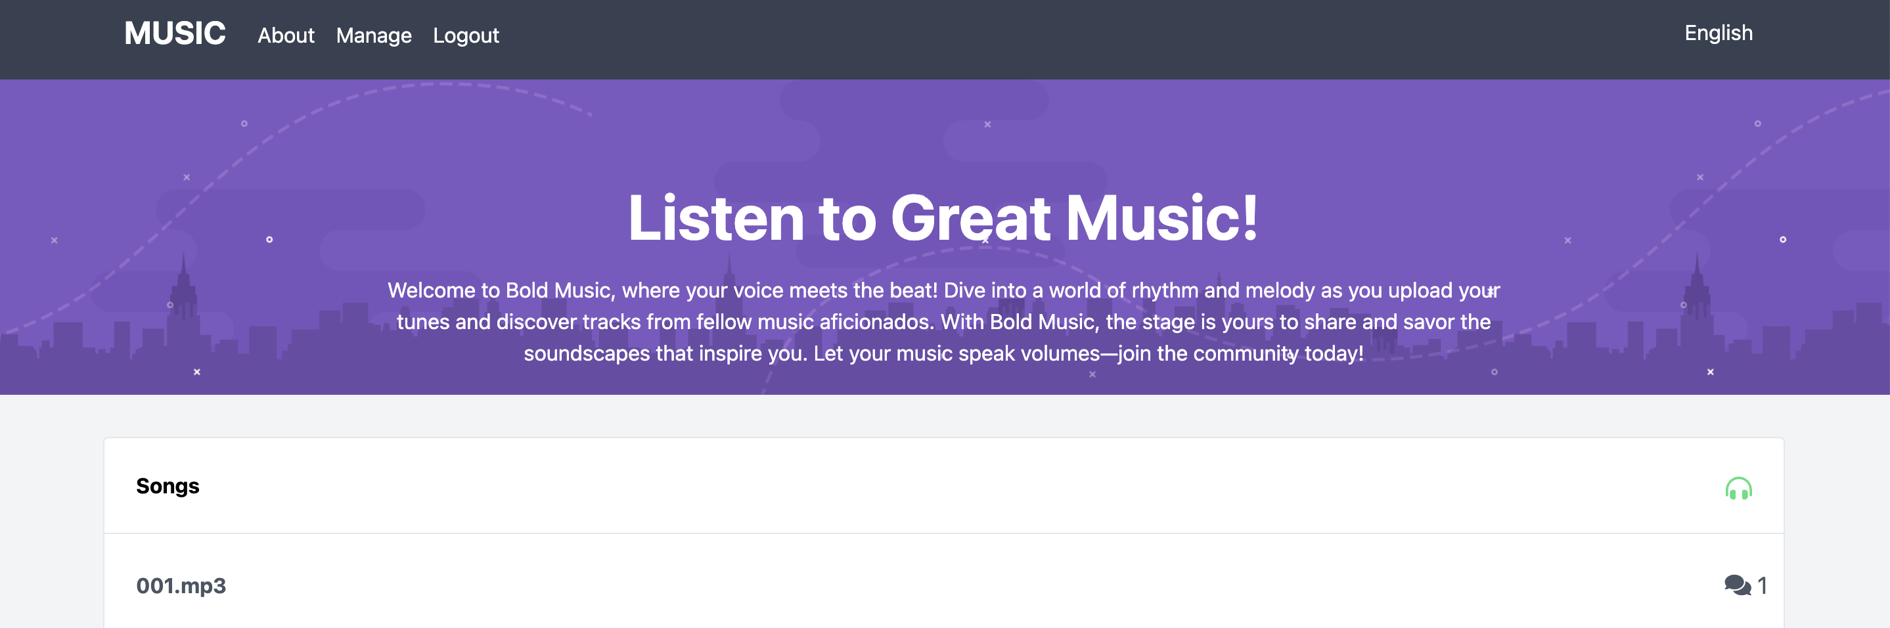
Task: Click the word 'Music!' in the headline
Action: [x=1161, y=218]
